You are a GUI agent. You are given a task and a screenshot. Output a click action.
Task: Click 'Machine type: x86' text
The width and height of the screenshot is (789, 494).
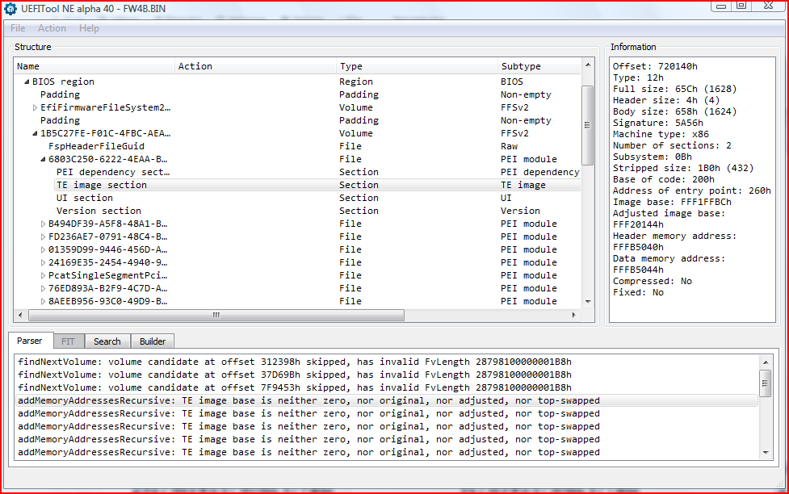pyautogui.click(x=661, y=134)
